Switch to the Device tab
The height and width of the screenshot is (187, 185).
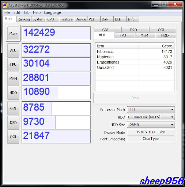pyautogui.click(x=80, y=19)
